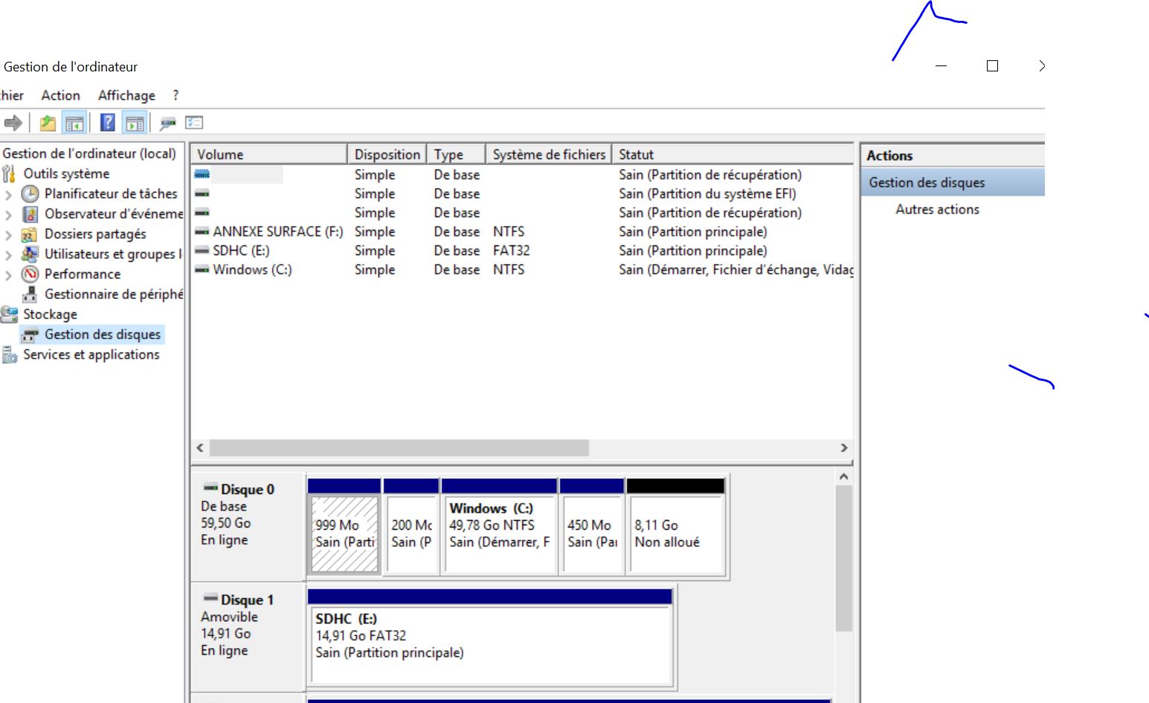The image size is (1149, 703).
Task: Expand the Planificateur de tâches node
Action: coord(8,195)
